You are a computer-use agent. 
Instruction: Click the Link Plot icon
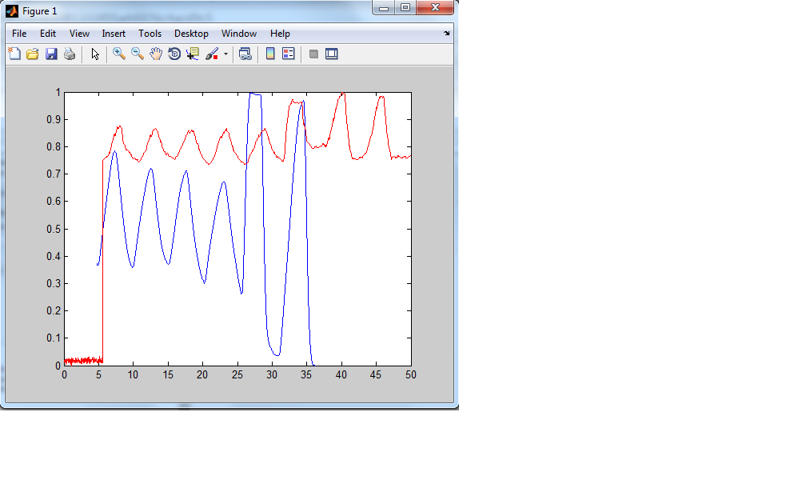point(245,54)
